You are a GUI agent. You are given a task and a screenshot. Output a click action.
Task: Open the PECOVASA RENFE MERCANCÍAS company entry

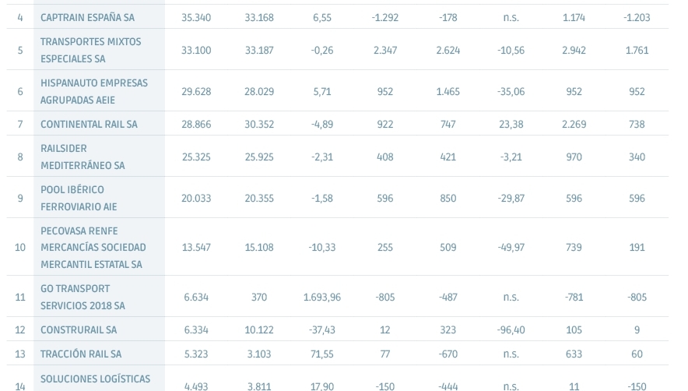93,248
